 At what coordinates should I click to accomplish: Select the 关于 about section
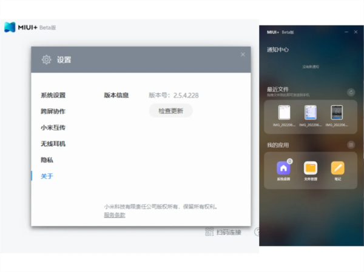[x=47, y=176]
